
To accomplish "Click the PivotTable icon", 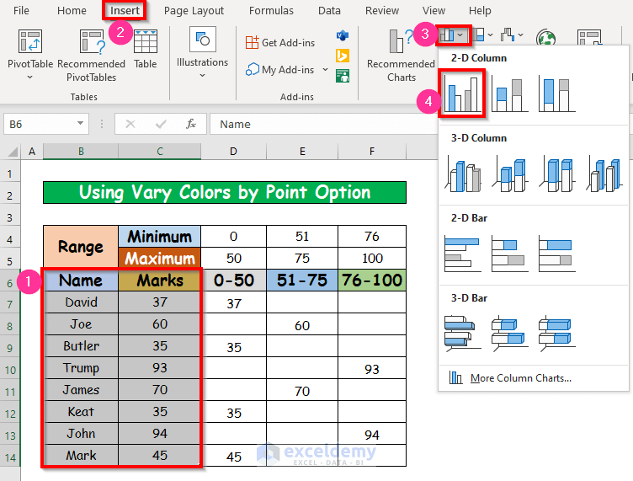I will pos(29,41).
